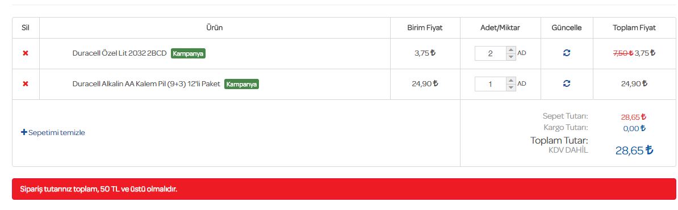The image size is (678, 210).
Task: Increase quantity of Duracell Alkalin AA paket
Action: pos(511,81)
